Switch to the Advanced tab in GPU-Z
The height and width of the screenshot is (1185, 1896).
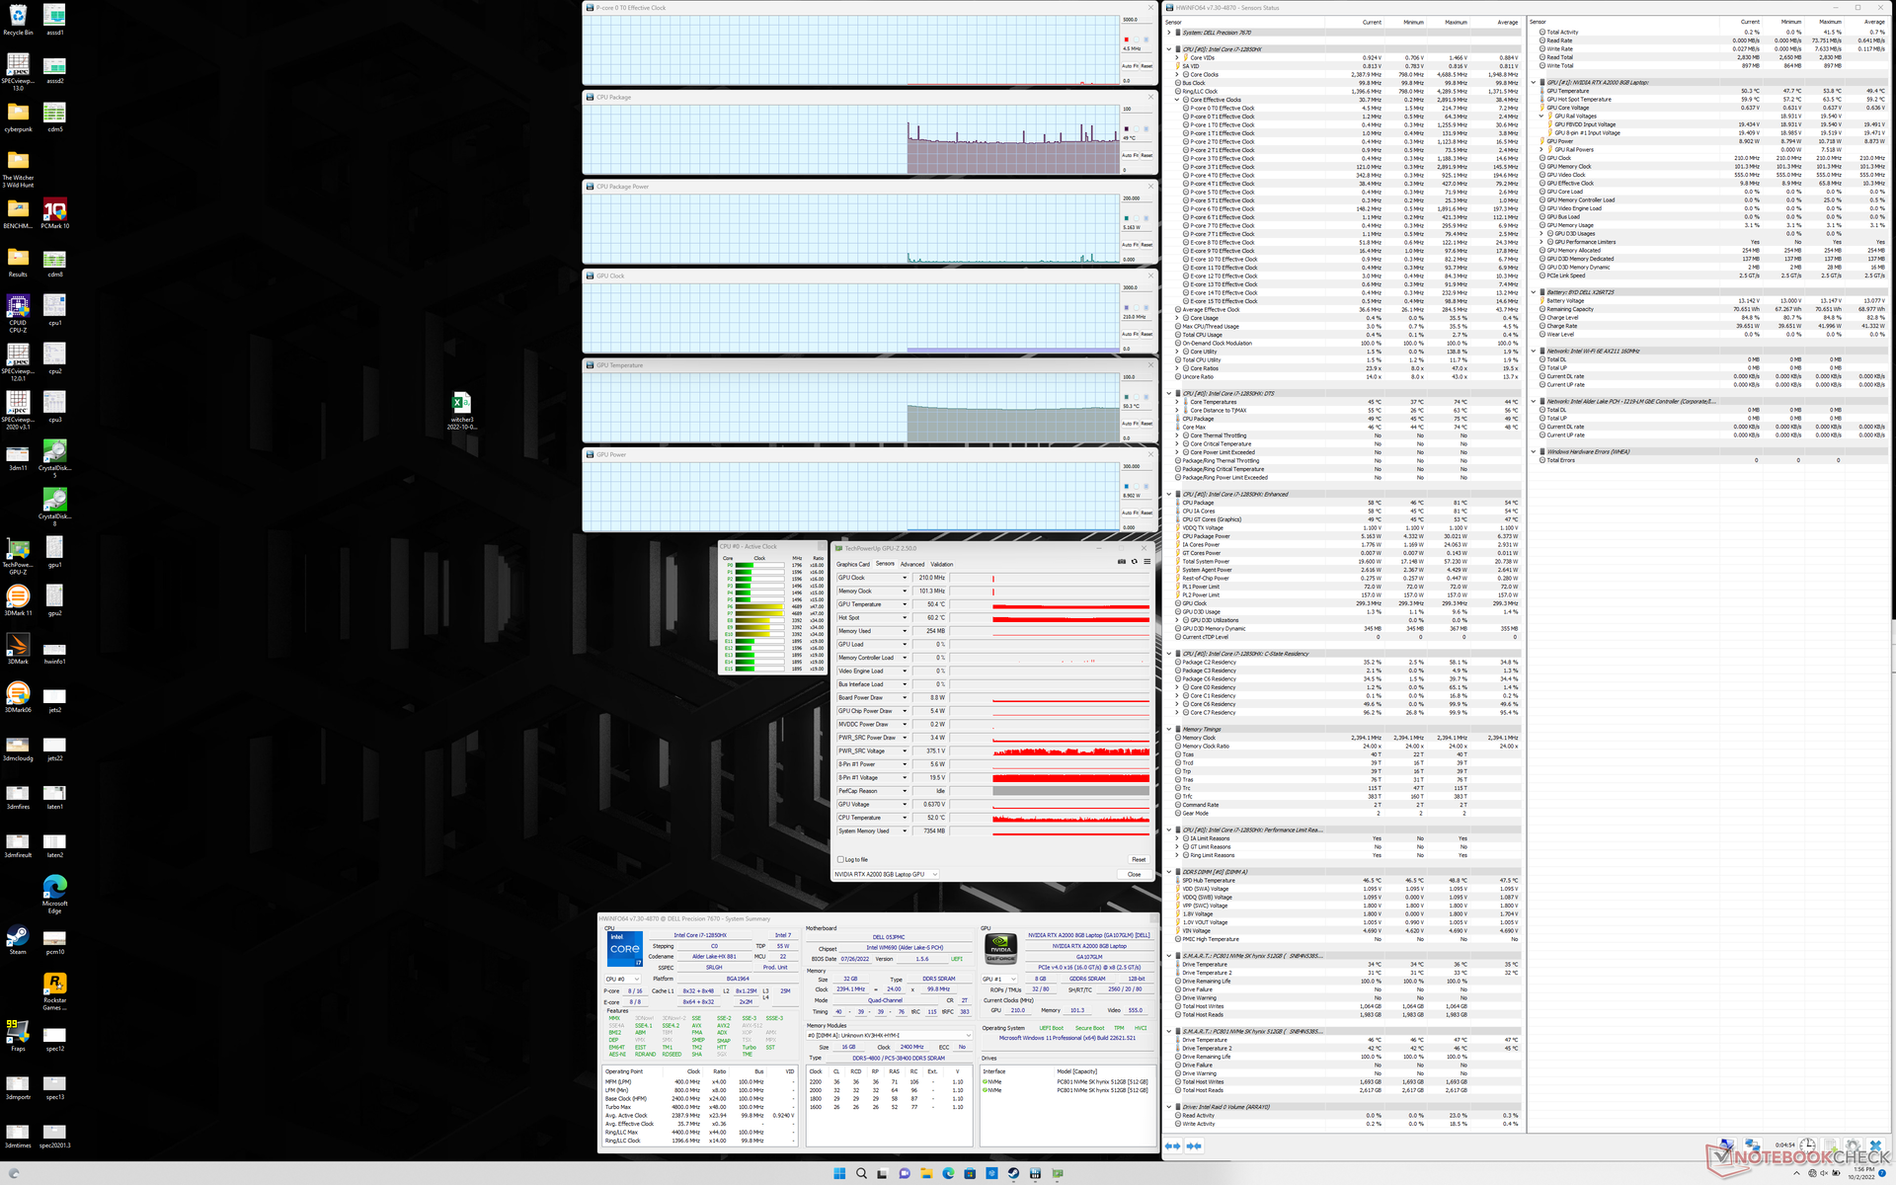tap(911, 564)
